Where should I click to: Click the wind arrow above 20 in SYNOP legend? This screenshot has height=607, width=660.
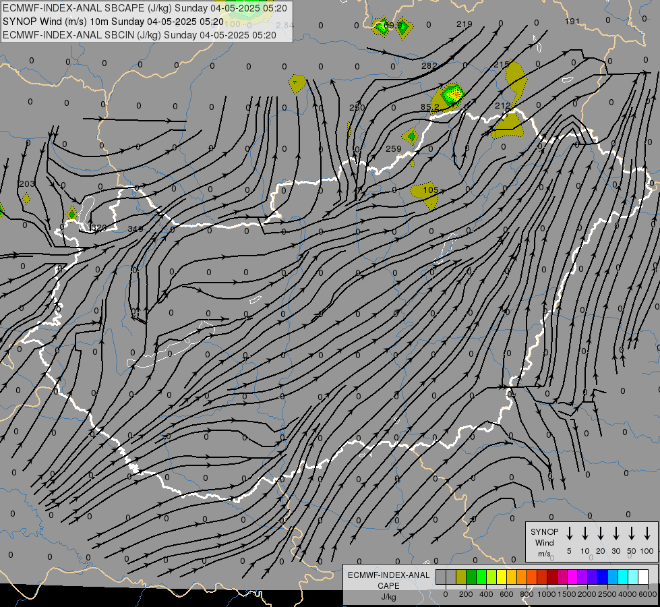point(601,533)
